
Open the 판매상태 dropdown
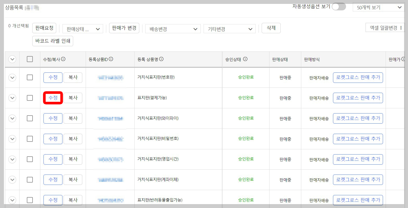coord(83,29)
